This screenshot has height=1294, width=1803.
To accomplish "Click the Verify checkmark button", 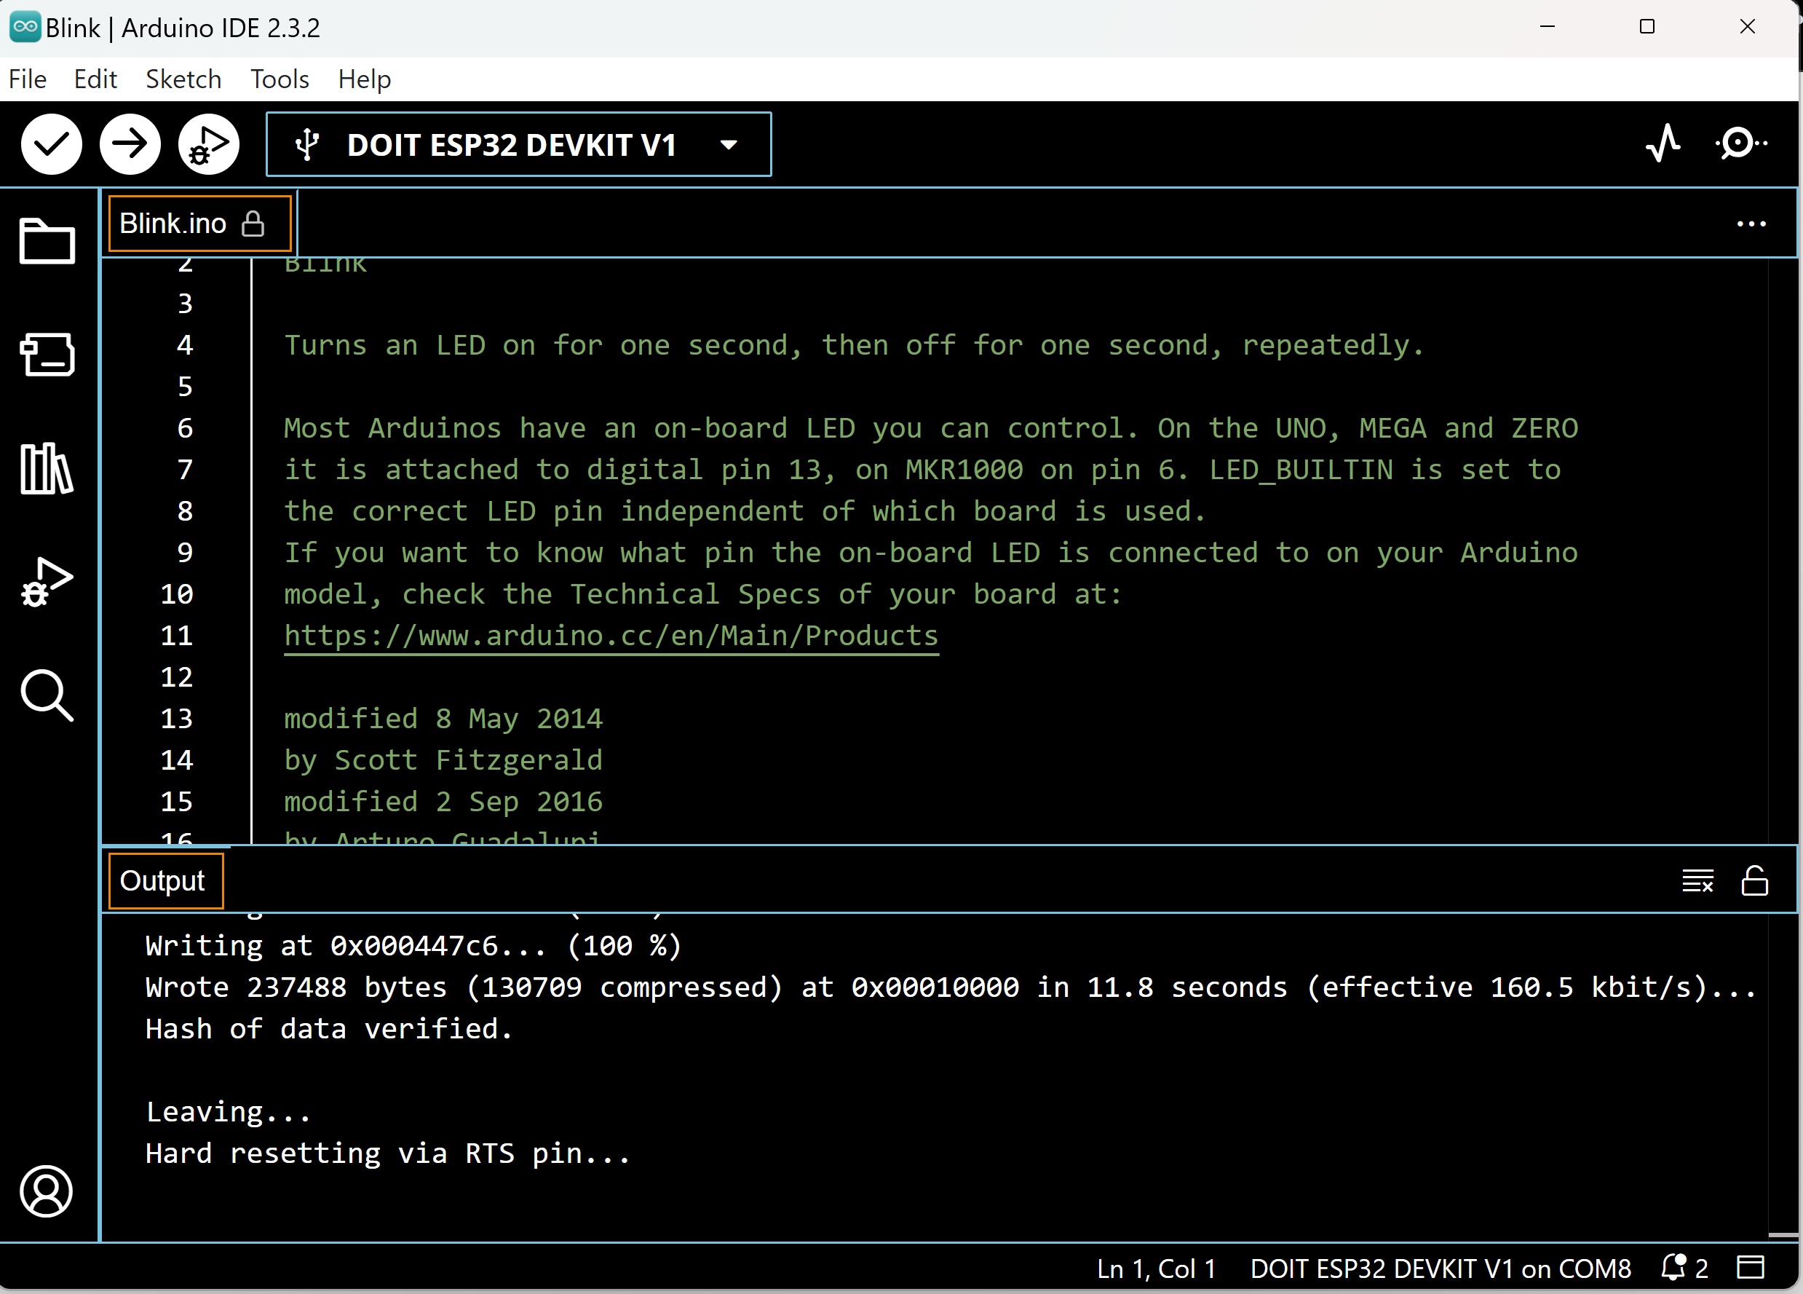I will point(52,144).
